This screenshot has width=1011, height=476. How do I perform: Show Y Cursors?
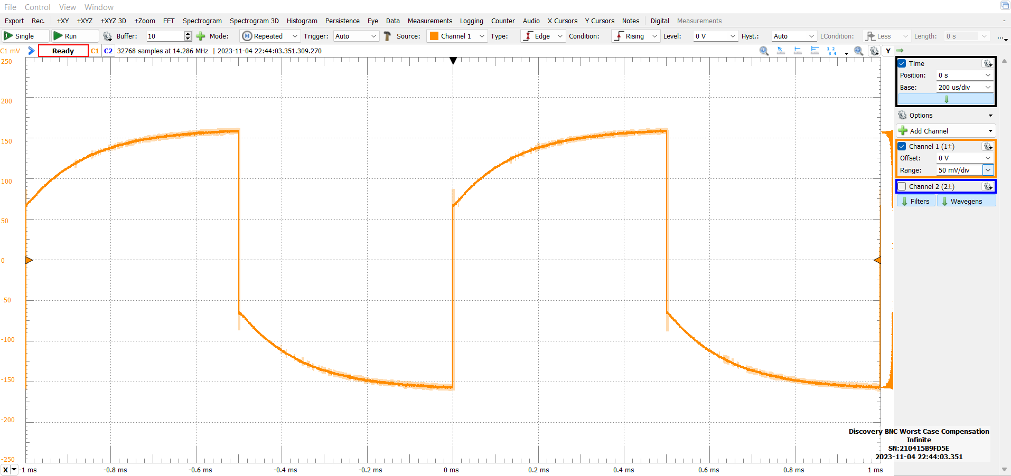click(600, 21)
